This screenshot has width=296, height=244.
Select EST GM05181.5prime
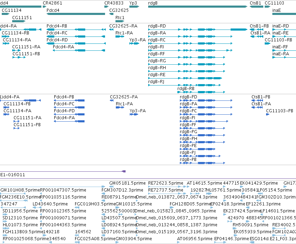tap(127, 183)
